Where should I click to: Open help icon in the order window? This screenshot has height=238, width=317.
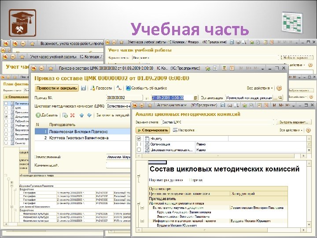tap(279, 88)
